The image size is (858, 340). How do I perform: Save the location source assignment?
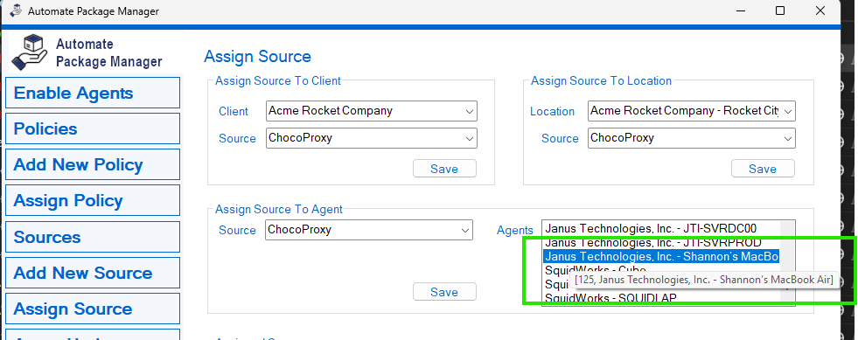(763, 169)
